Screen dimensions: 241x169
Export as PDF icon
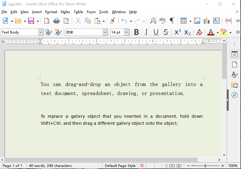(47, 21)
